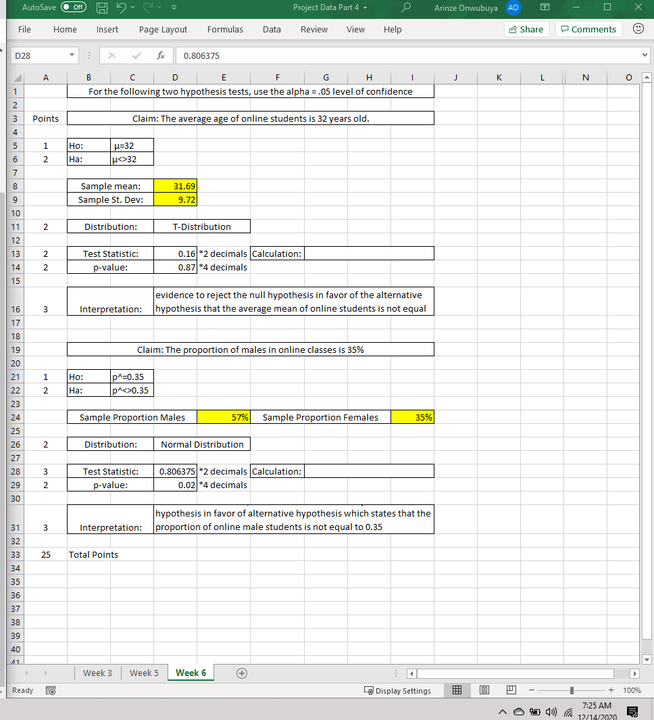The width and height of the screenshot is (654, 720).
Task: Click the 100% zoom level
Action: click(x=632, y=690)
